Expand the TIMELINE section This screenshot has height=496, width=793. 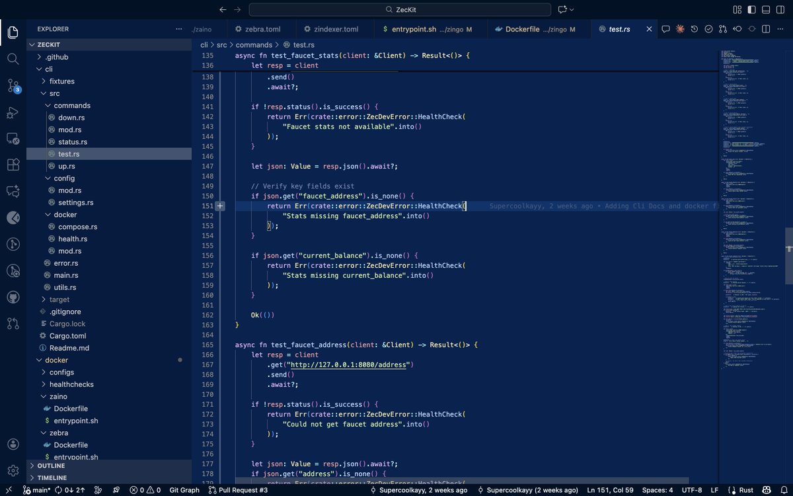point(109,477)
